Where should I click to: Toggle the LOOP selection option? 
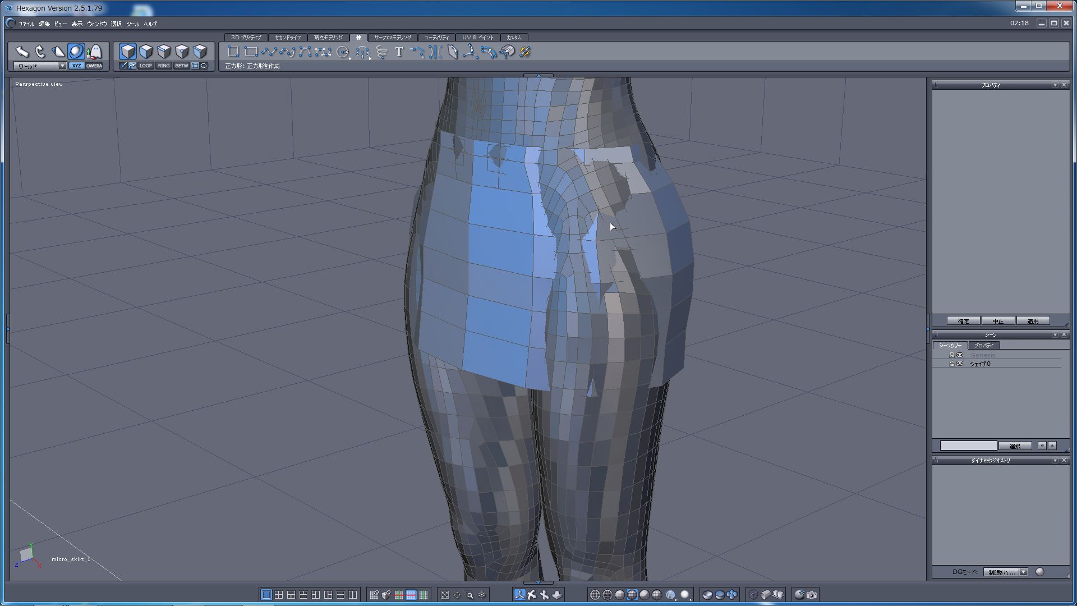pos(146,66)
